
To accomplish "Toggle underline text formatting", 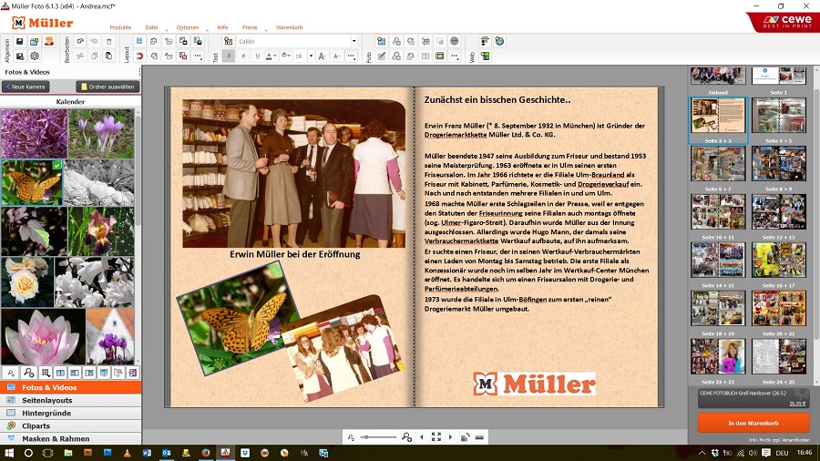I will click(x=258, y=56).
